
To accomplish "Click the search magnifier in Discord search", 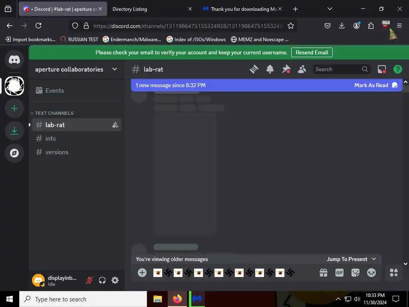I will 365,69.
